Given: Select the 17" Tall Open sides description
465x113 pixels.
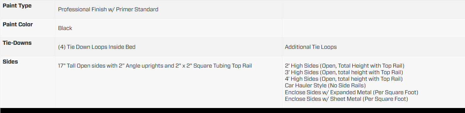Looking at the screenshot, I should [155, 66].
